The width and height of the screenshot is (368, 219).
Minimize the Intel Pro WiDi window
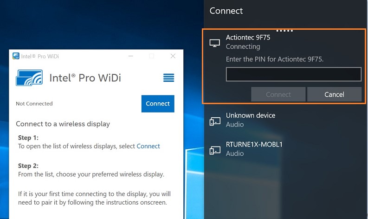pos(131,56)
